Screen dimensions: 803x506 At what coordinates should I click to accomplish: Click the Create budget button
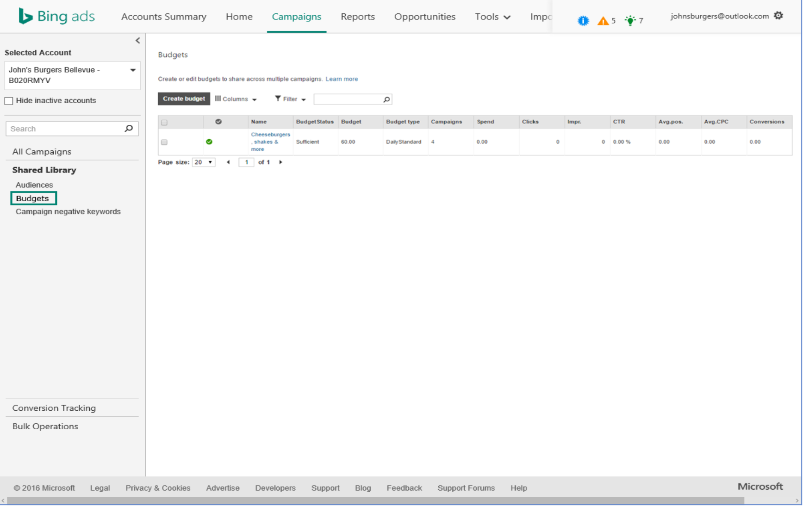(183, 99)
